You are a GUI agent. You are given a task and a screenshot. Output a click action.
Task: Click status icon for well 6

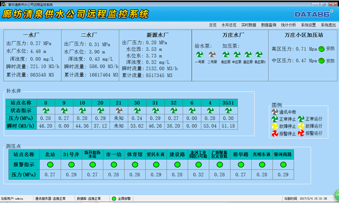[x=192, y=110]
